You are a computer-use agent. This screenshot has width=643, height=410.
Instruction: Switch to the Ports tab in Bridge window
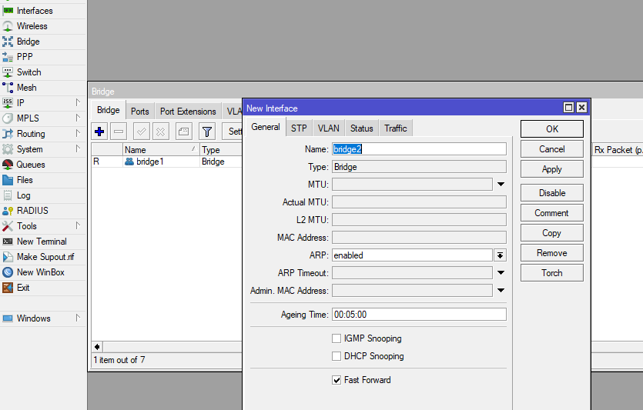pyautogui.click(x=140, y=112)
